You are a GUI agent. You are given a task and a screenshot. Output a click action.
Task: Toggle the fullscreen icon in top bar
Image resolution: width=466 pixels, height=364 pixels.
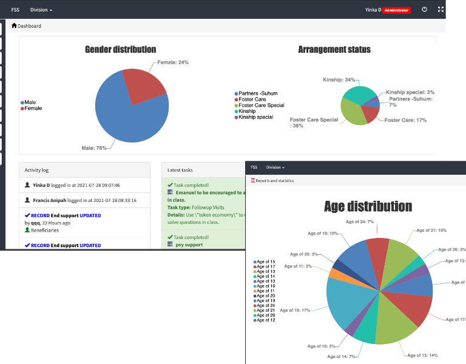coord(441,10)
